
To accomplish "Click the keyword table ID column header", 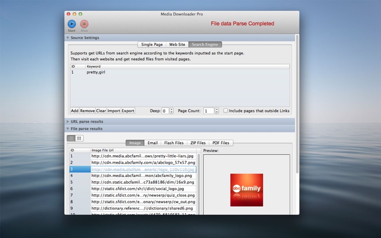I will (78, 66).
